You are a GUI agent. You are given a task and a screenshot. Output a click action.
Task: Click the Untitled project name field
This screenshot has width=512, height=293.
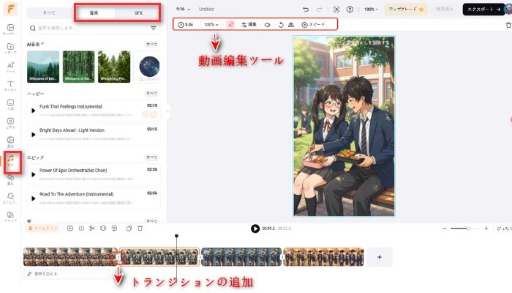coord(206,9)
